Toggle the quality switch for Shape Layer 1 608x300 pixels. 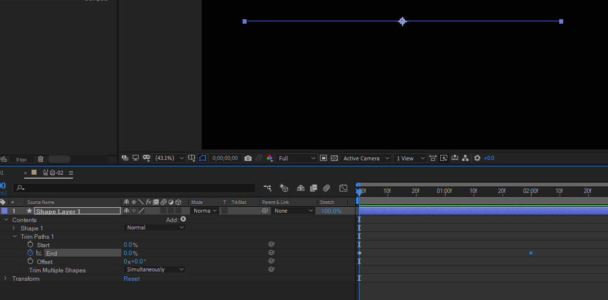(141, 211)
